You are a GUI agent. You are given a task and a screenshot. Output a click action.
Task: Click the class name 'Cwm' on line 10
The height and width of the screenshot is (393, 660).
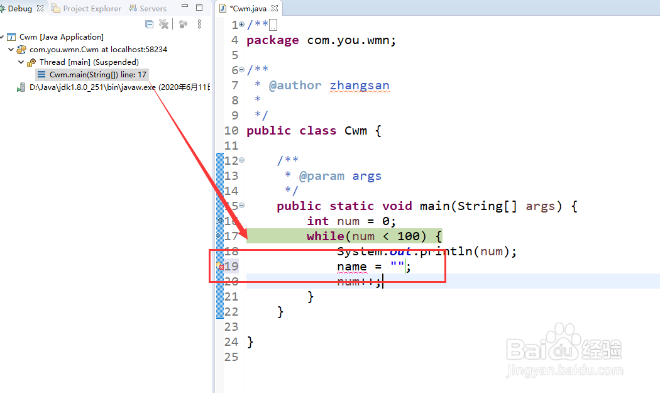pos(356,131)
